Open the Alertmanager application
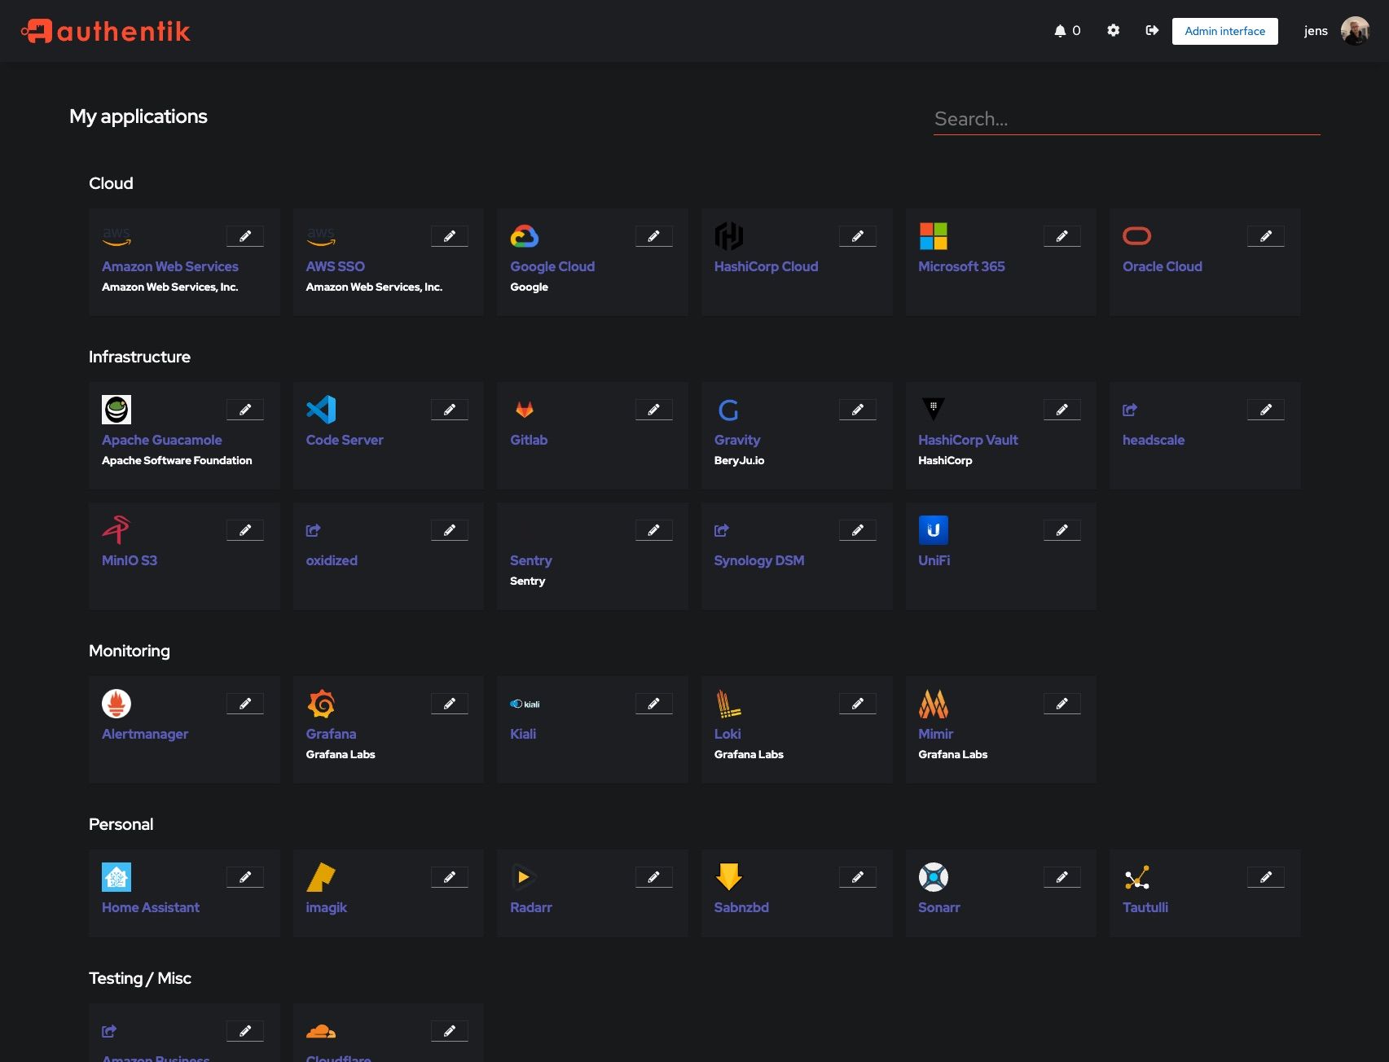 pyautogui.click(x=145, y=734)
